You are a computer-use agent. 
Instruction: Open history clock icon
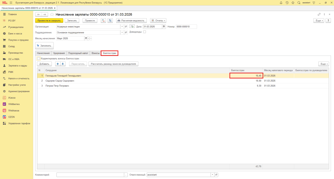coord(287,3)
